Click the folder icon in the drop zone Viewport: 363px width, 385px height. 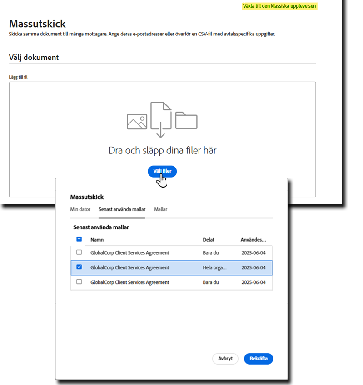coord(186,120)
